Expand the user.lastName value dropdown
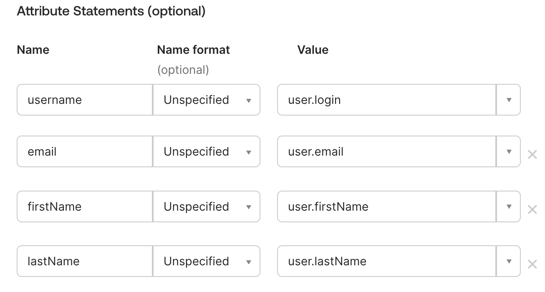This screenshot has height=292, width=545. click(509, 262)
